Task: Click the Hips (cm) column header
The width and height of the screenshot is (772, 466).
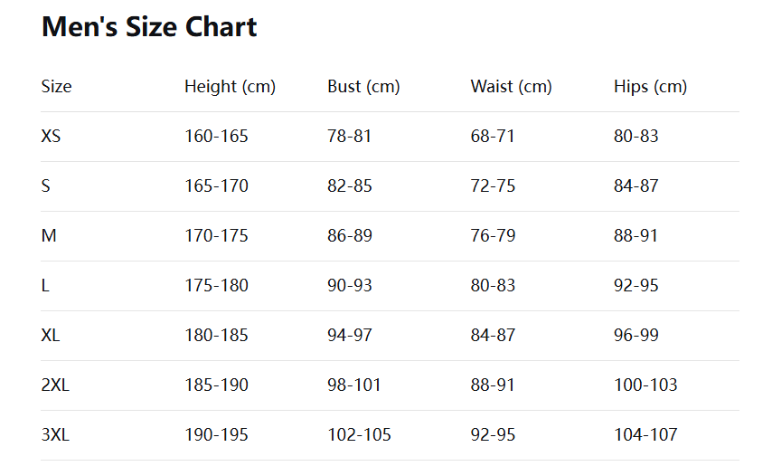Action: point(650,87)
